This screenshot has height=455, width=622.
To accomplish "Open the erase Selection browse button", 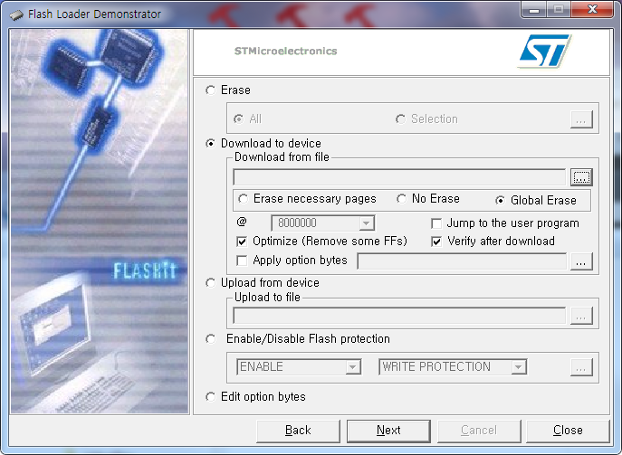I will (581, 119).
